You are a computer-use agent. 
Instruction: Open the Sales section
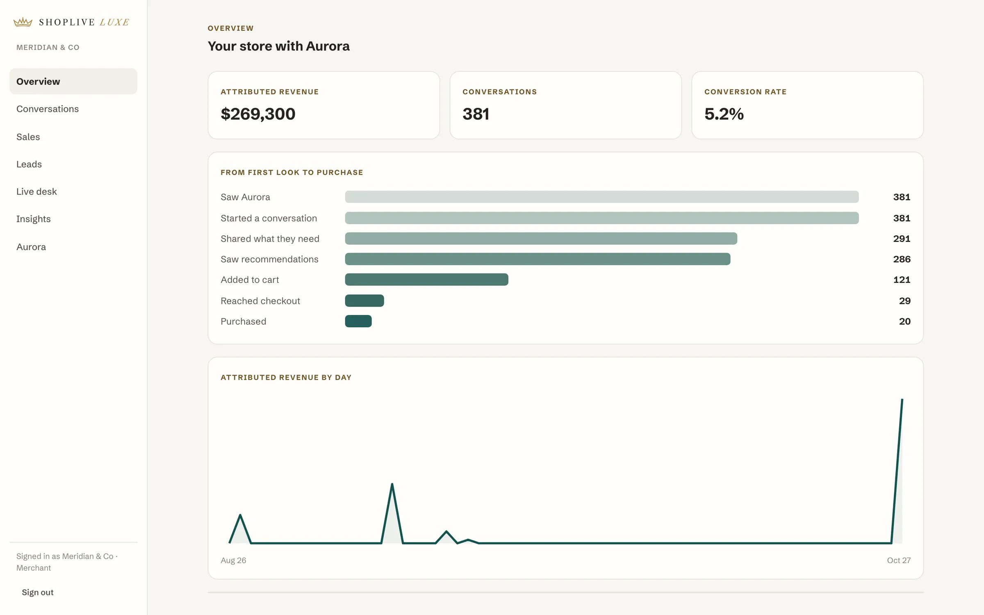(73, 137)
